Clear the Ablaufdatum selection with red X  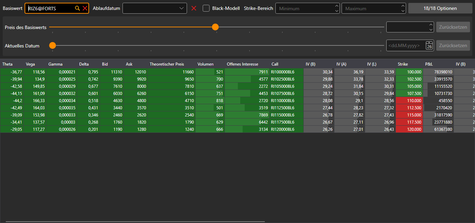pos(194,8)
